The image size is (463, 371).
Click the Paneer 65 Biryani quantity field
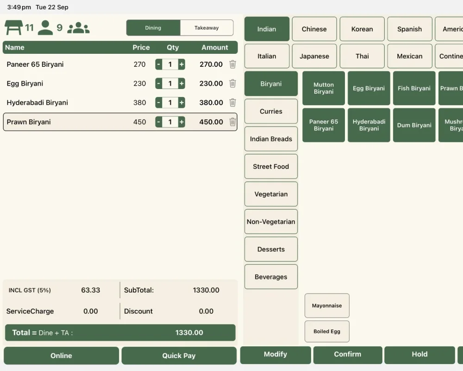170,64
